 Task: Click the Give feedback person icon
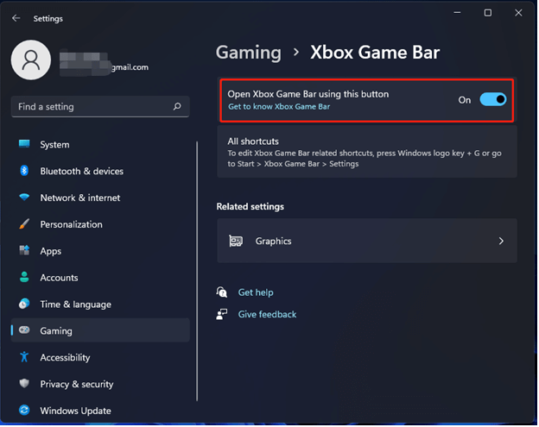pyautogui.click(x=222, y=314)
